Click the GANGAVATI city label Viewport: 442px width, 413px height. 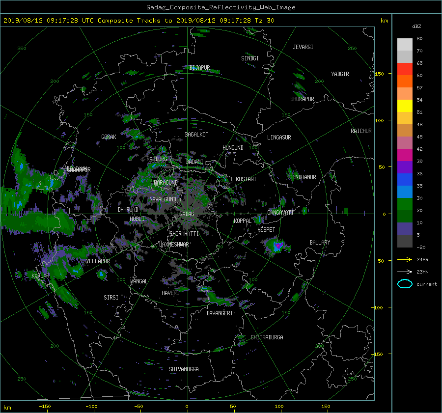[x=280, y=213]
